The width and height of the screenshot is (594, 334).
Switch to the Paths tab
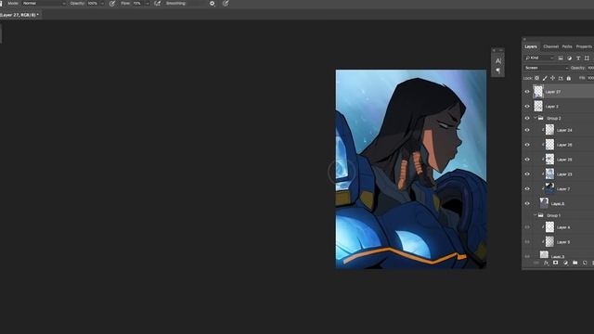(567, 46)
